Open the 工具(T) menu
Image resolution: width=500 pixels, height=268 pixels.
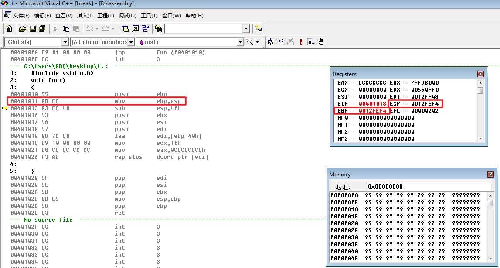tap(149, 16)
